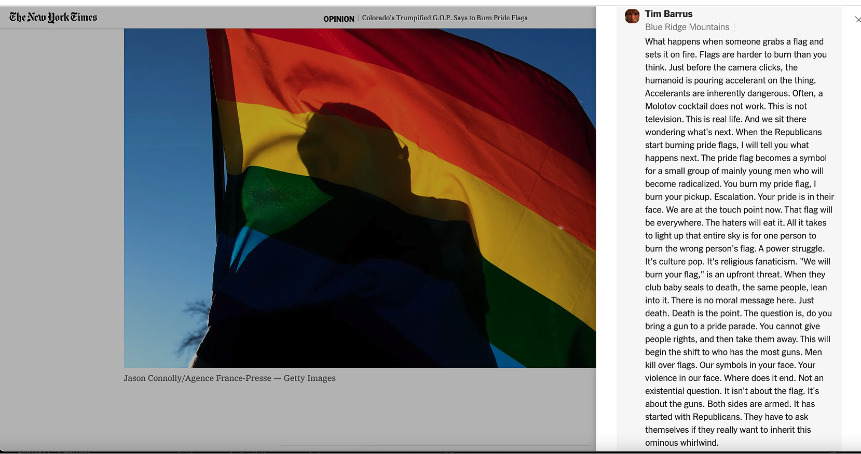This screenshot has width=861, height=454.
Task: Click the article title about Pride Flags
Action: [445, 18]
